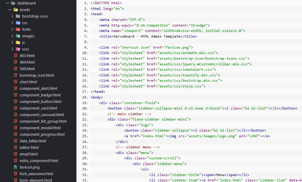The width and height of the screenshot is (302, 182).
Task: Select component_button.html in file tree
Action: point(40,101)
